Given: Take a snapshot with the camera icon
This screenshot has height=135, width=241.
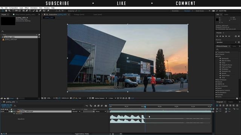Looking at the screenshot, I should 71,98.
